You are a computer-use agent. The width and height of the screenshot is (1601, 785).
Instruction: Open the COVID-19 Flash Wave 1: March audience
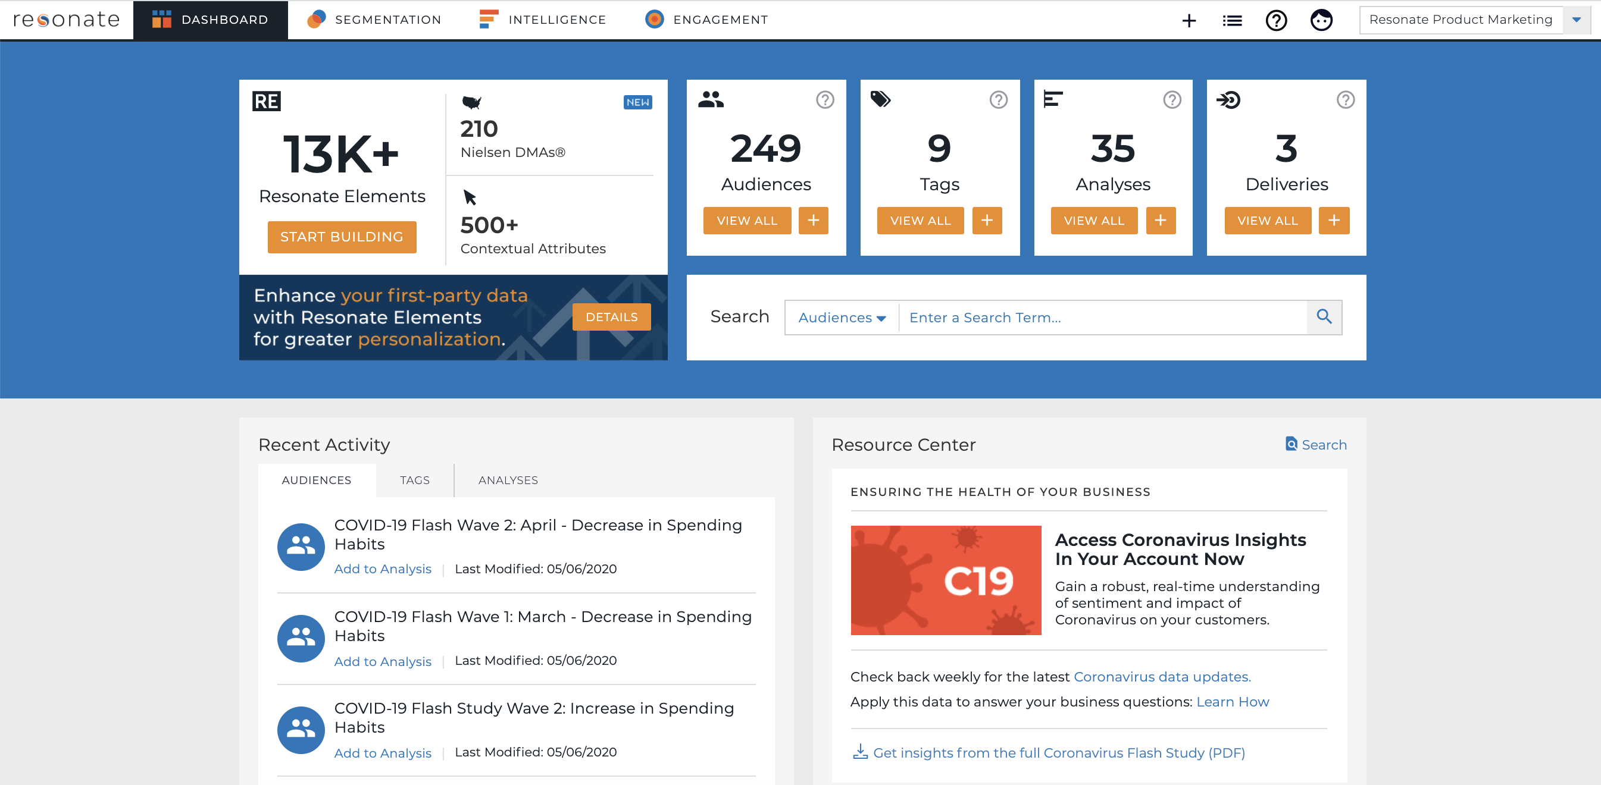click(543, 626)
